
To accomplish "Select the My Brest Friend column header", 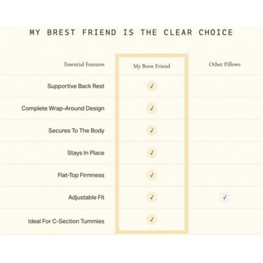I will [x=151, y=66].
